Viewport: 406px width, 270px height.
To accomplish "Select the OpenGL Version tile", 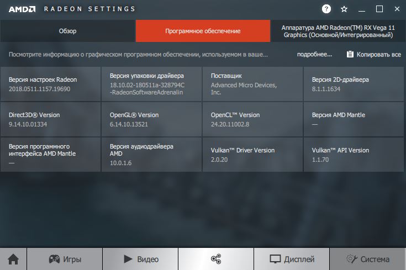I will 151,119.
